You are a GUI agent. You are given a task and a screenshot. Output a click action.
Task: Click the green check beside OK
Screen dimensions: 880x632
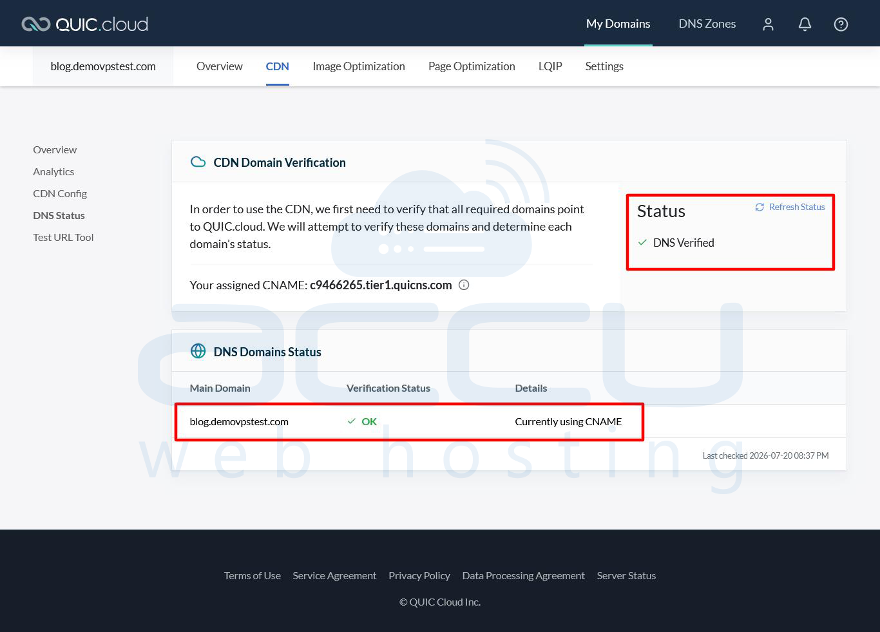pos(351,421)
